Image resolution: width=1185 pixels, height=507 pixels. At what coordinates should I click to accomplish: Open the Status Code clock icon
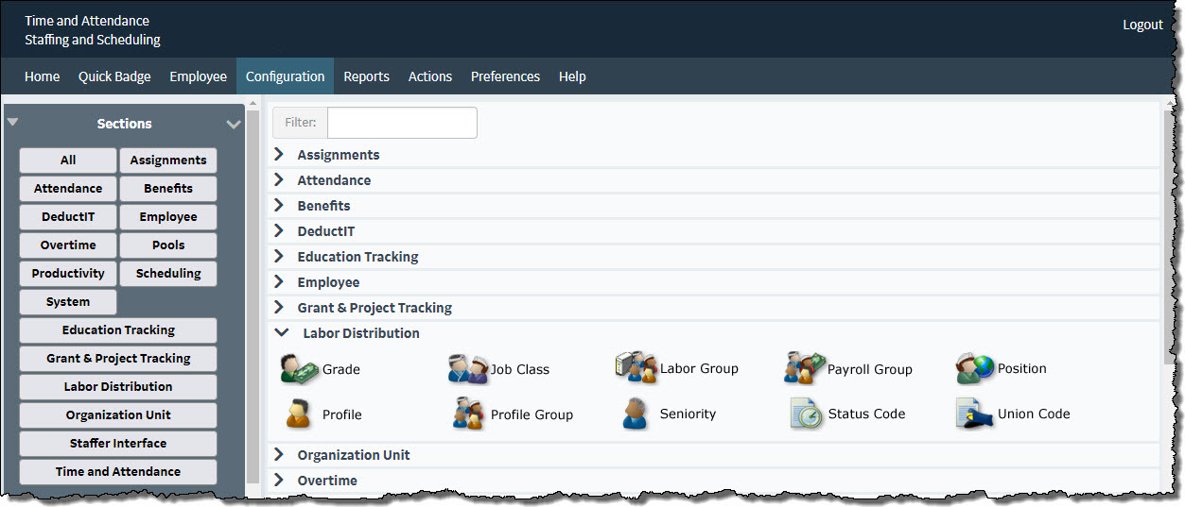pos(807,414)
